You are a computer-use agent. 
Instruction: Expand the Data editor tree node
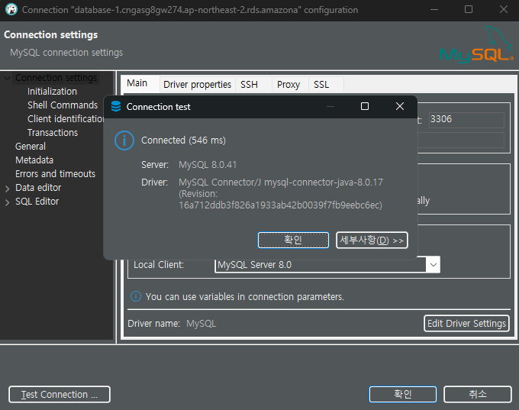[x=8, y=189]
